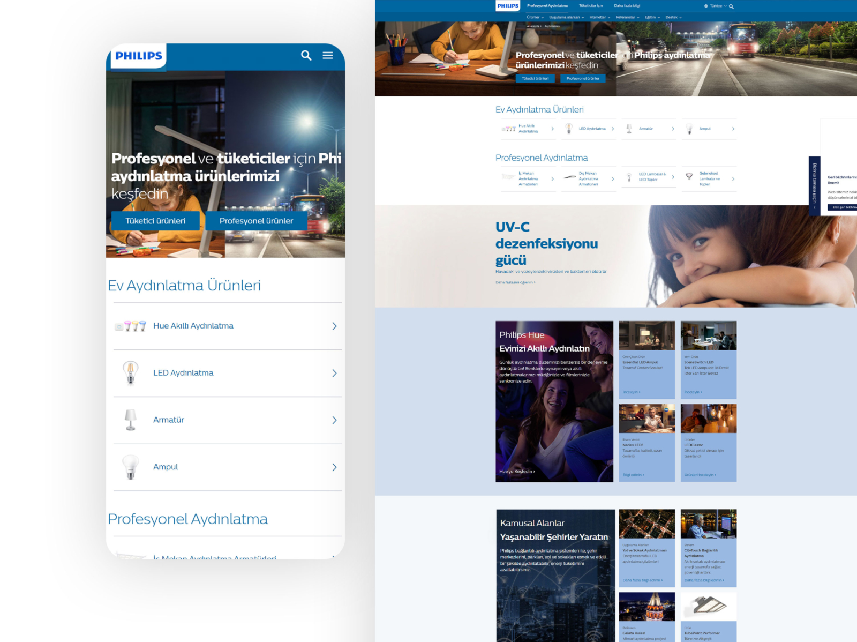Open the hamburger menu in mobile view
Image resolution: width=857 pixels, height=642 pixels.
328,55
